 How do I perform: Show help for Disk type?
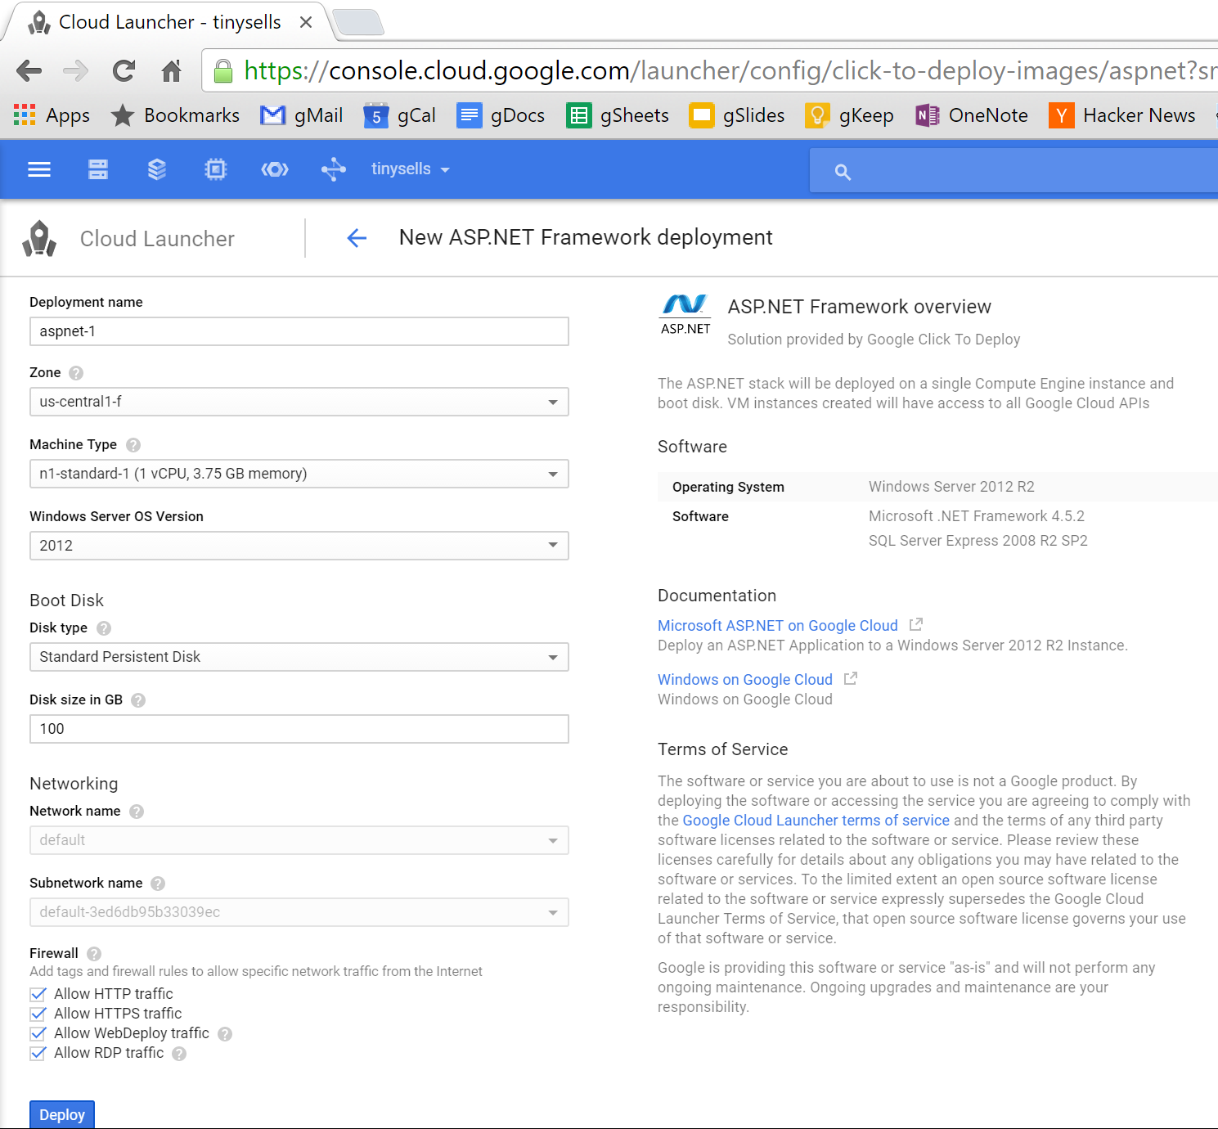pyautogui.click(x=104, y=628)
